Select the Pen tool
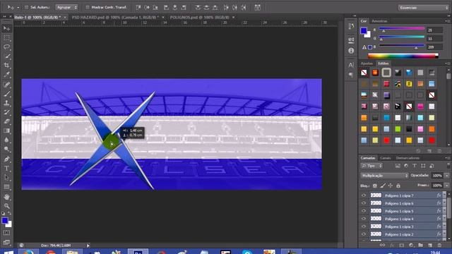 6,159
